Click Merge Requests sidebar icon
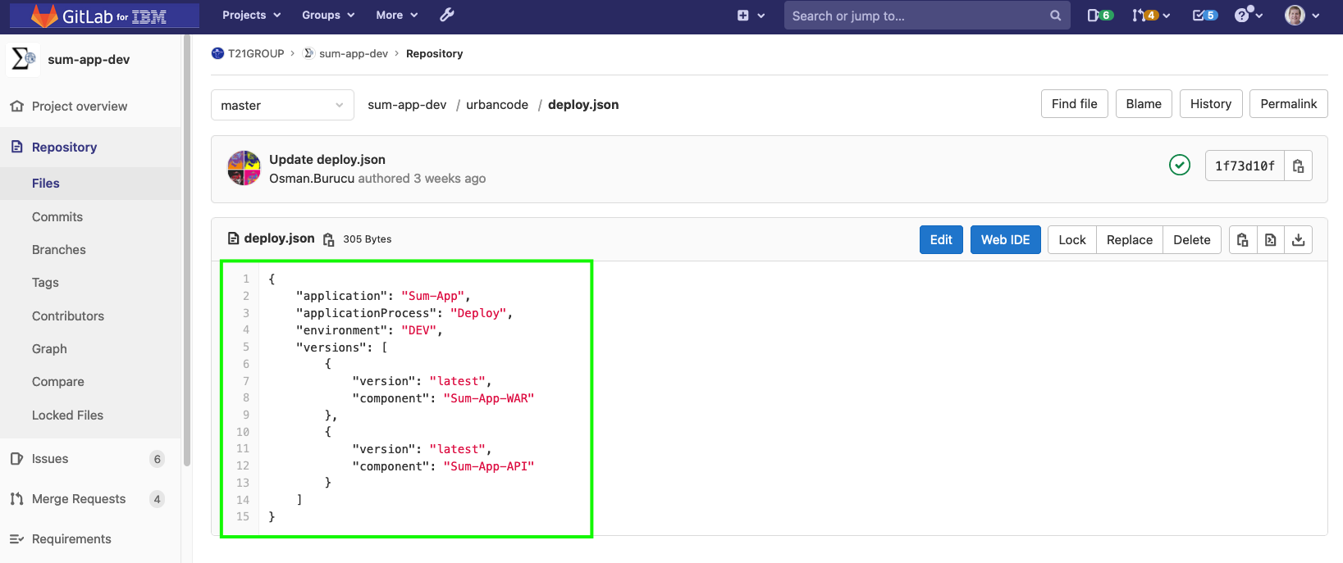Screen dimensions: 1343x563 [x=16, y=499]
